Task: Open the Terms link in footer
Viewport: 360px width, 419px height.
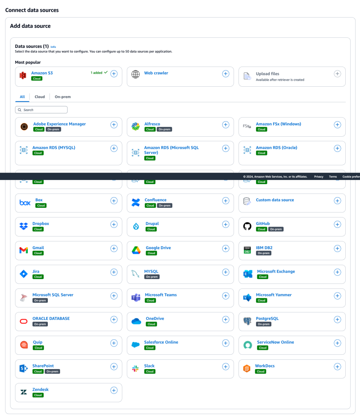Action: (333, 177)
